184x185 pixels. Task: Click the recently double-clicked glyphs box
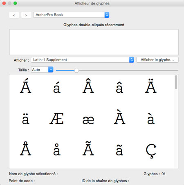pos(94,42)
